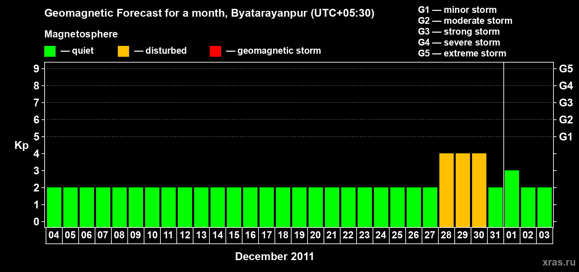Click date label 07 on the axis
This screenshot has height=272, width=579.
(103, 235)
